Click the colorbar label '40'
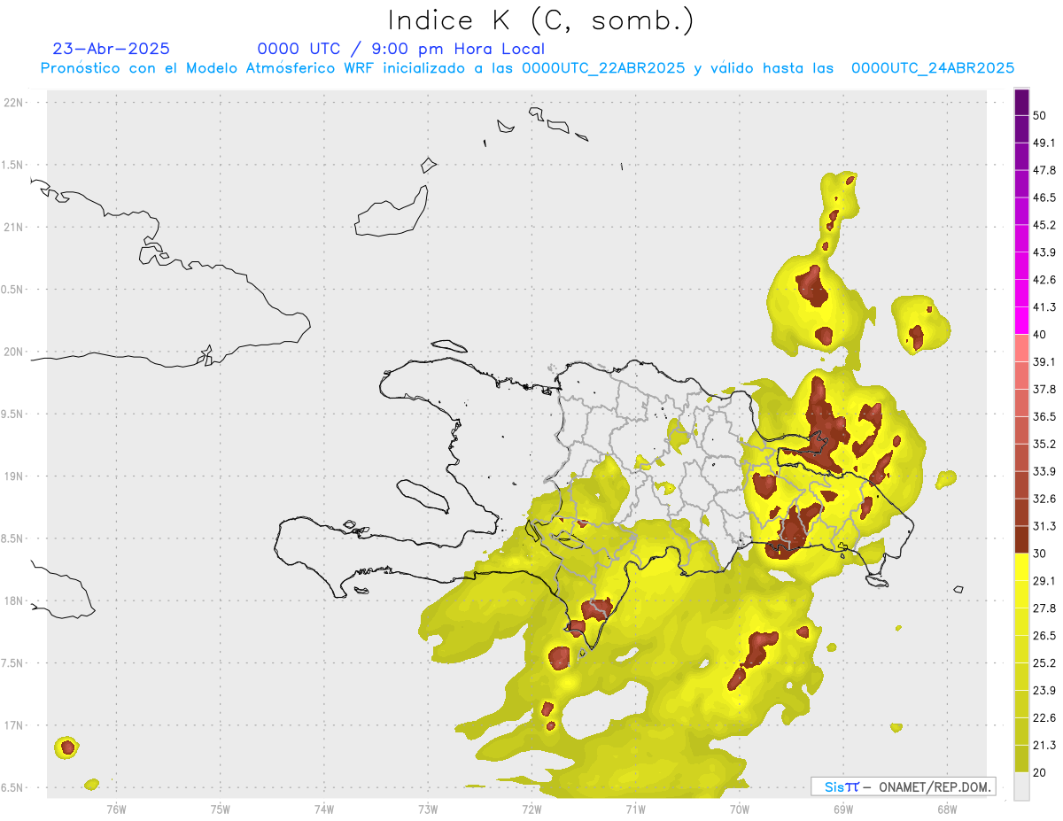The image size is (1063, 821). pyautogui.click(x=1041, y=335)
